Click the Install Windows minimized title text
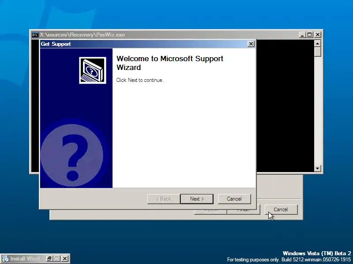Viewport: 353px width, 264px height. pyautogui.click(x=25, y=259)
